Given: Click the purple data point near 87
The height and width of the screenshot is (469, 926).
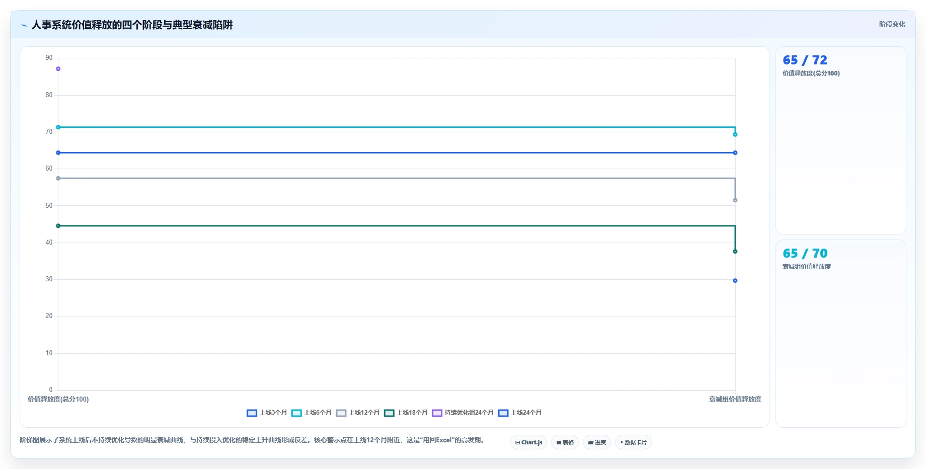Looking at the screenshot, I should click(x=58, y=69).
